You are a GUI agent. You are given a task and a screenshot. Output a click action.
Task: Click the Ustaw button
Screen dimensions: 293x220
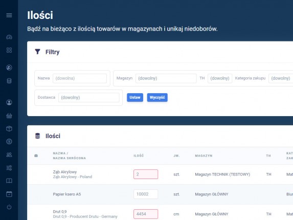point(135,98)
